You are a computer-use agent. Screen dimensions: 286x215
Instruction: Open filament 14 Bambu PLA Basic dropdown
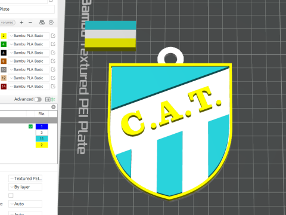(29, 87)
